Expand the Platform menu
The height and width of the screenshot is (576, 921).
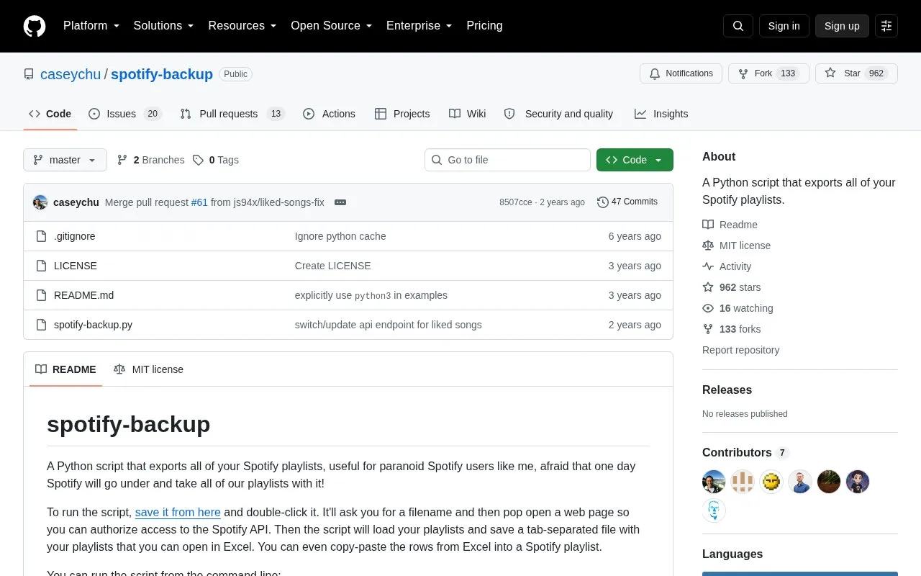pos(91,26)
